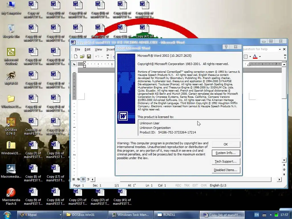The height and width of the screenshot is (219, 292).
Task: Click the Borders icon in formatting toolbar
Action: pos(246,56)
